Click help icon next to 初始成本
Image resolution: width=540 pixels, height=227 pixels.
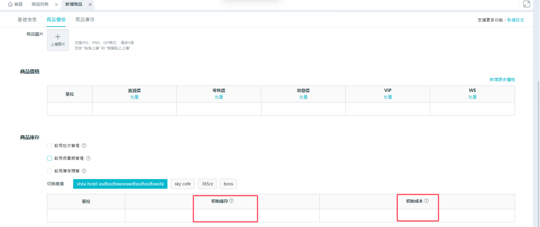pos(426,201)
